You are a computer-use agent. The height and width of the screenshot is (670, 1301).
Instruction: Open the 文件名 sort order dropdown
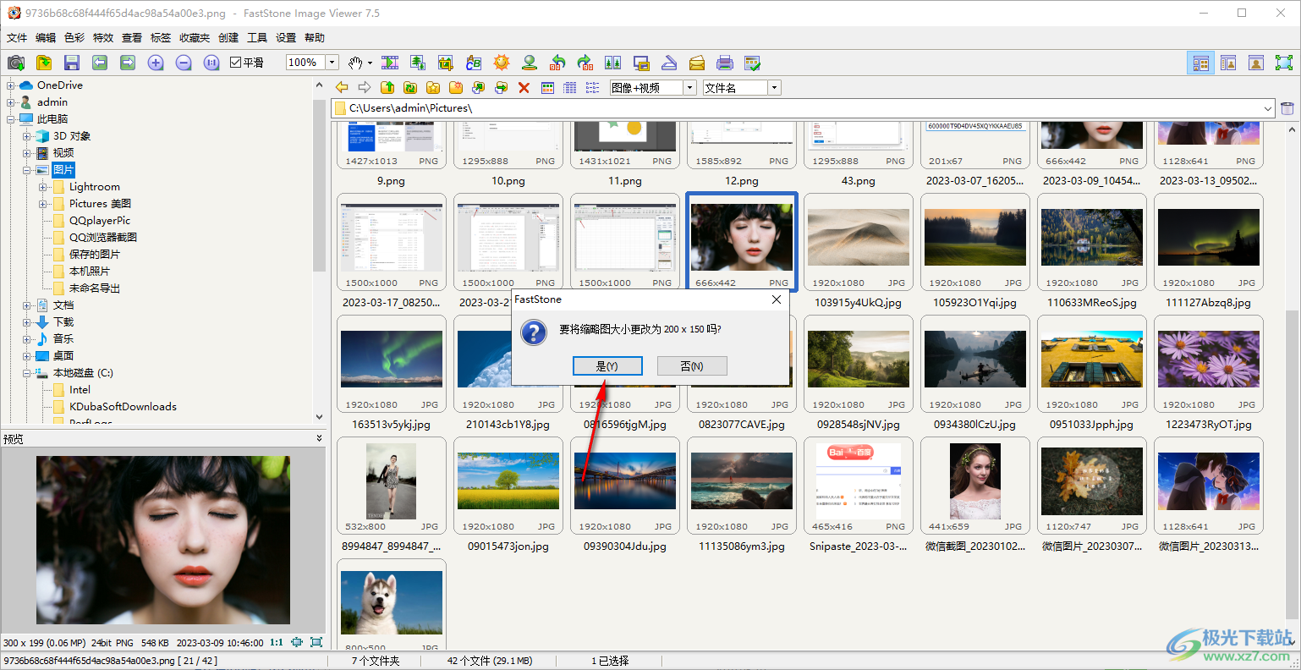(x=774, y=88)
